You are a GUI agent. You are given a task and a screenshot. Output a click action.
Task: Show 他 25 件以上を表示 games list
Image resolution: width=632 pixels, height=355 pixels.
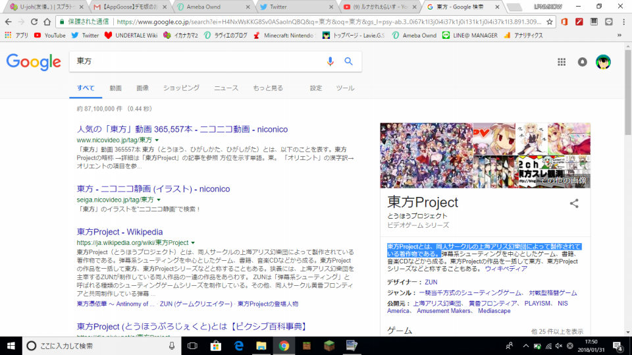pyautogui.click(x=557, y=331)
